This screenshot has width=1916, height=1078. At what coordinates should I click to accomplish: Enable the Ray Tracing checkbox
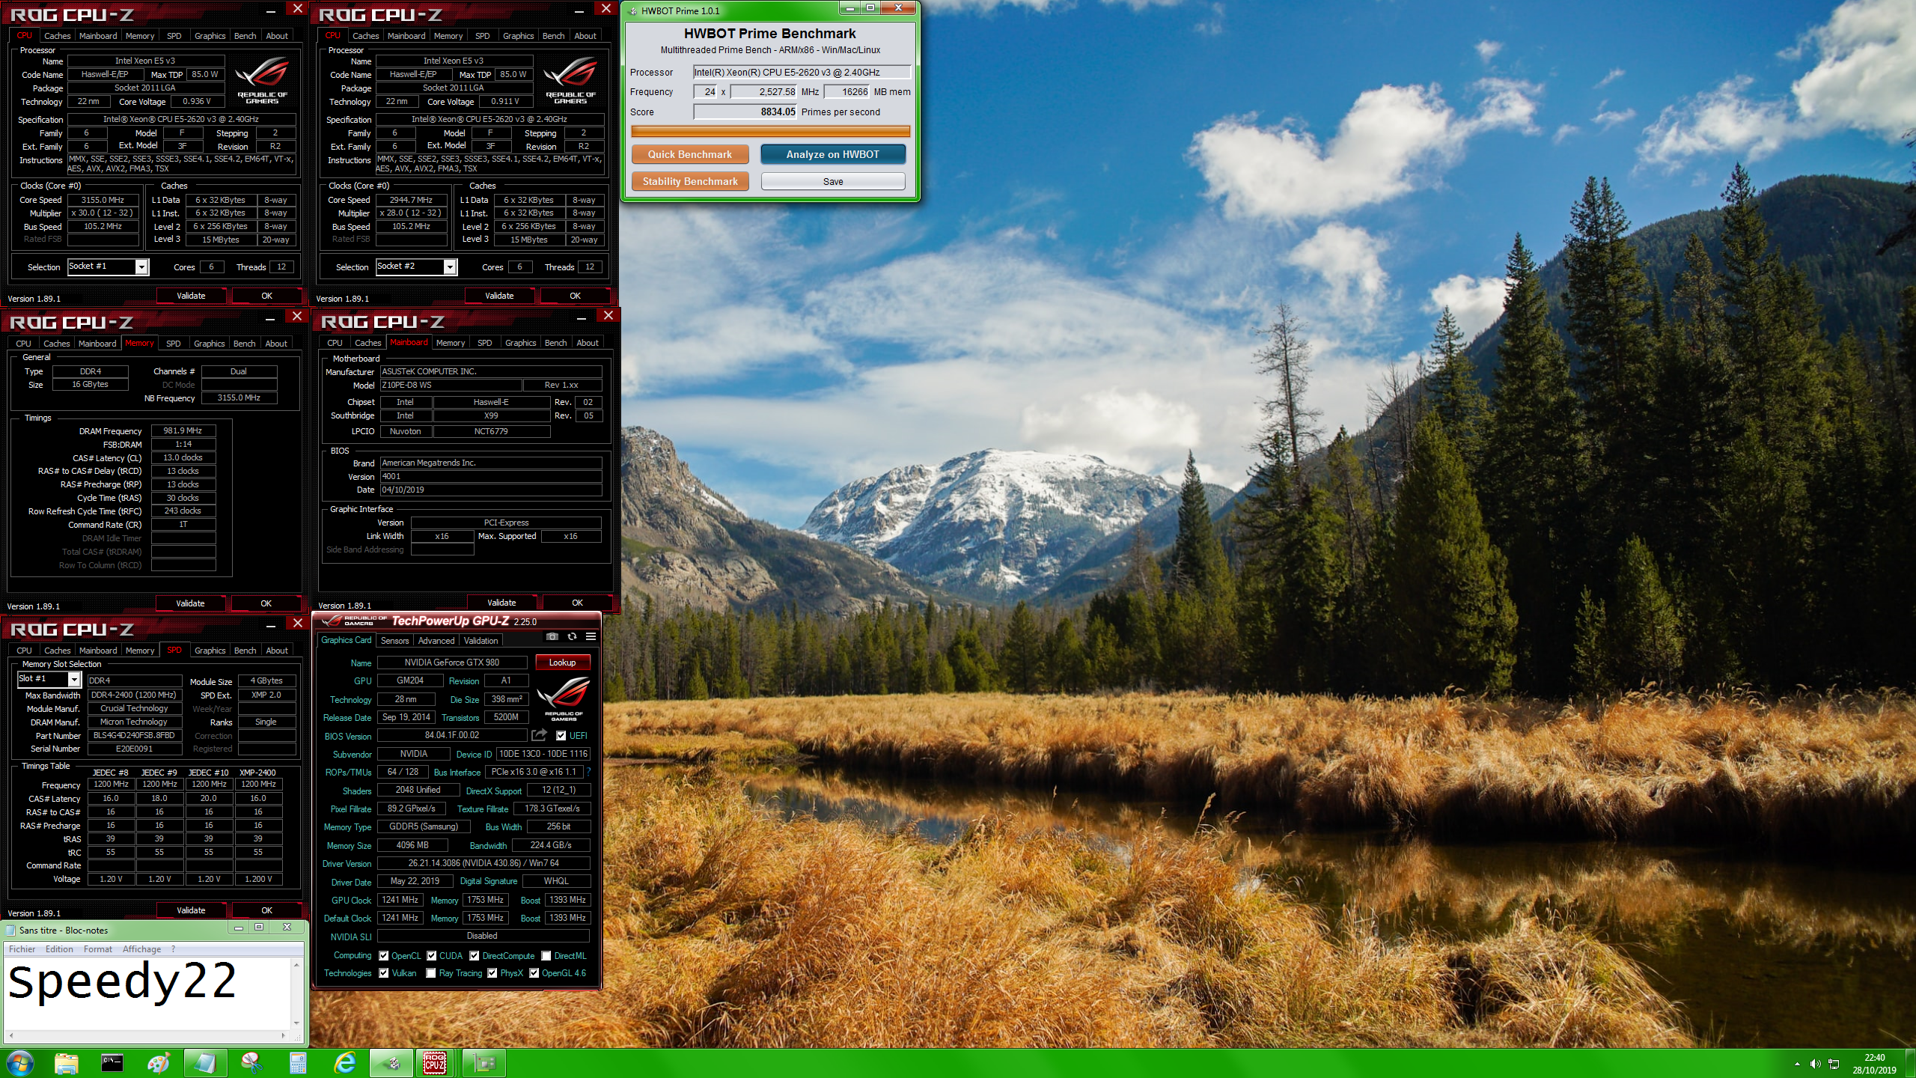(430, 972)
